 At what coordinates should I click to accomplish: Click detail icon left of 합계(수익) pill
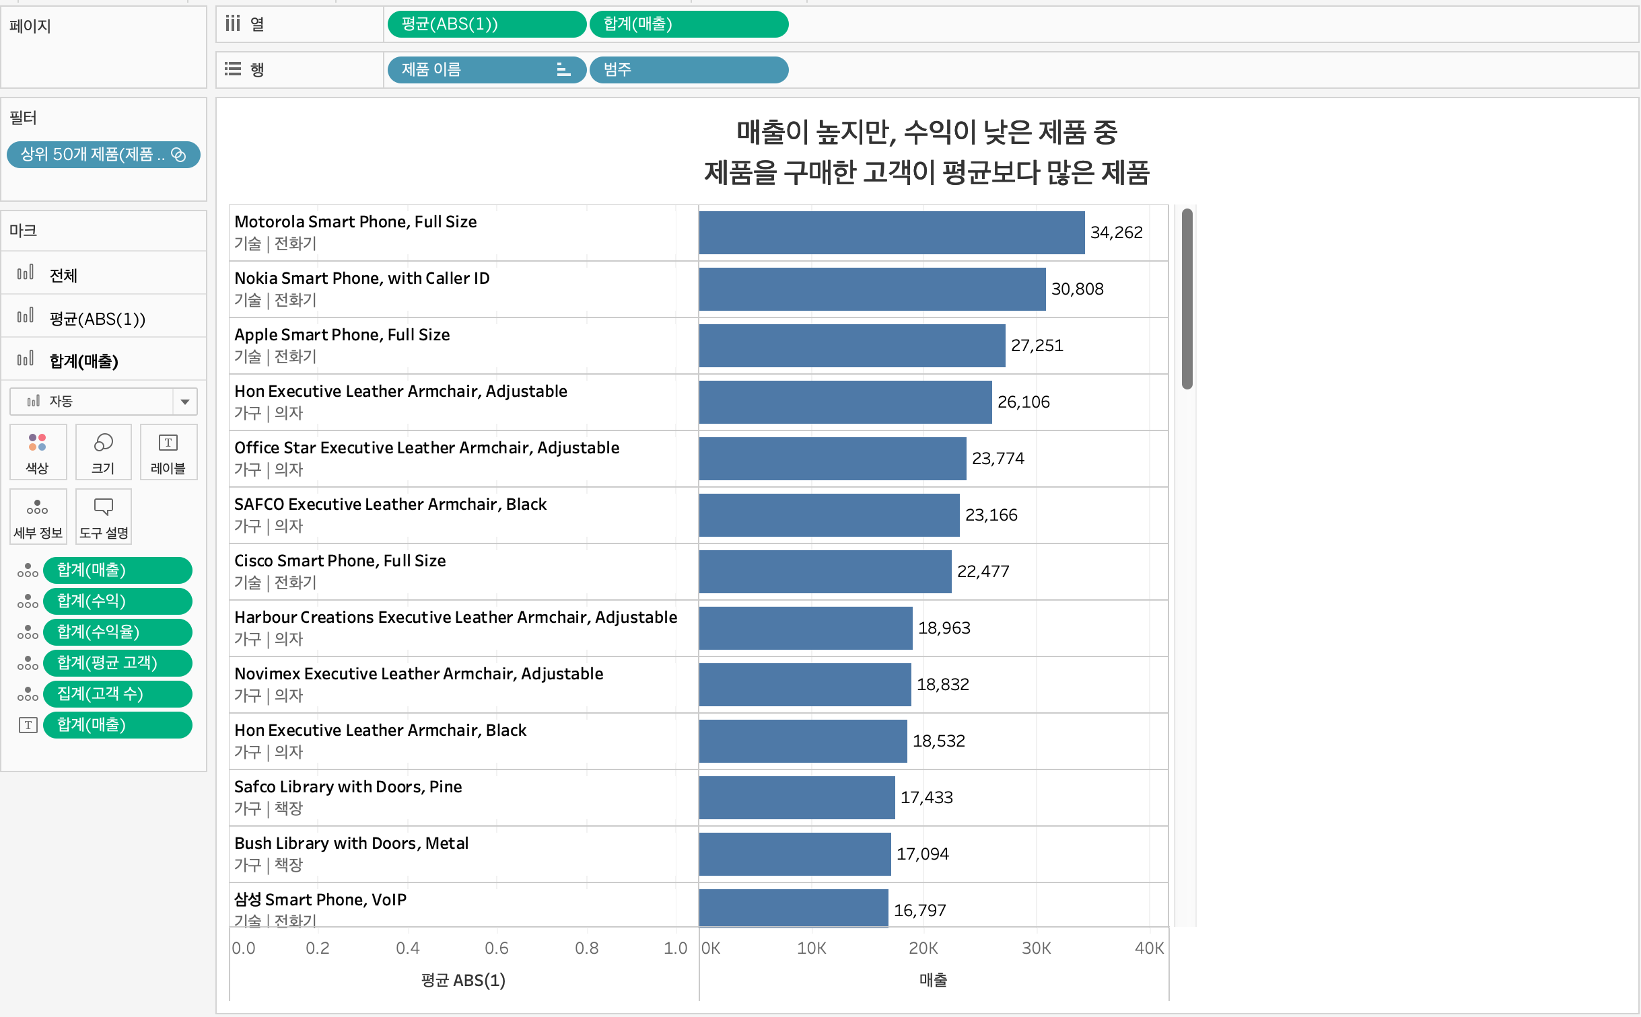[x=28, y=601]
